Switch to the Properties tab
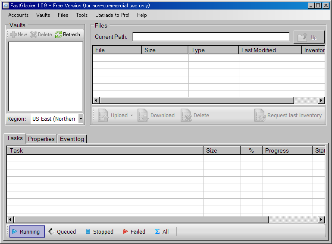This screenshot has height=244, width=332. coord(41,139)
